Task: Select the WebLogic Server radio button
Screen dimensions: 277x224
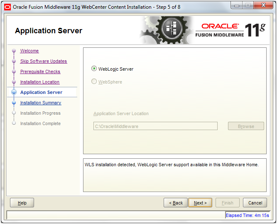Action: pos(94,69)
